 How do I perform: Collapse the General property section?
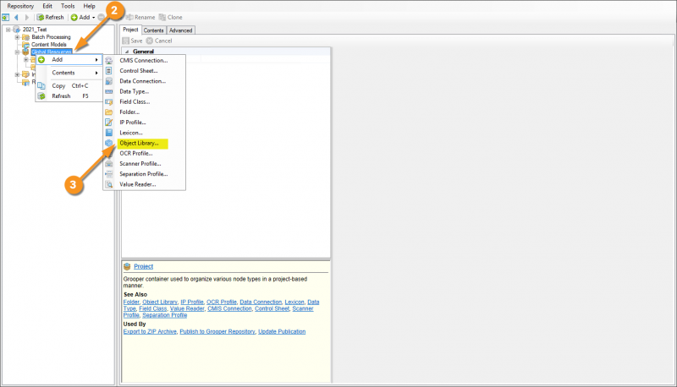[127, 52]
